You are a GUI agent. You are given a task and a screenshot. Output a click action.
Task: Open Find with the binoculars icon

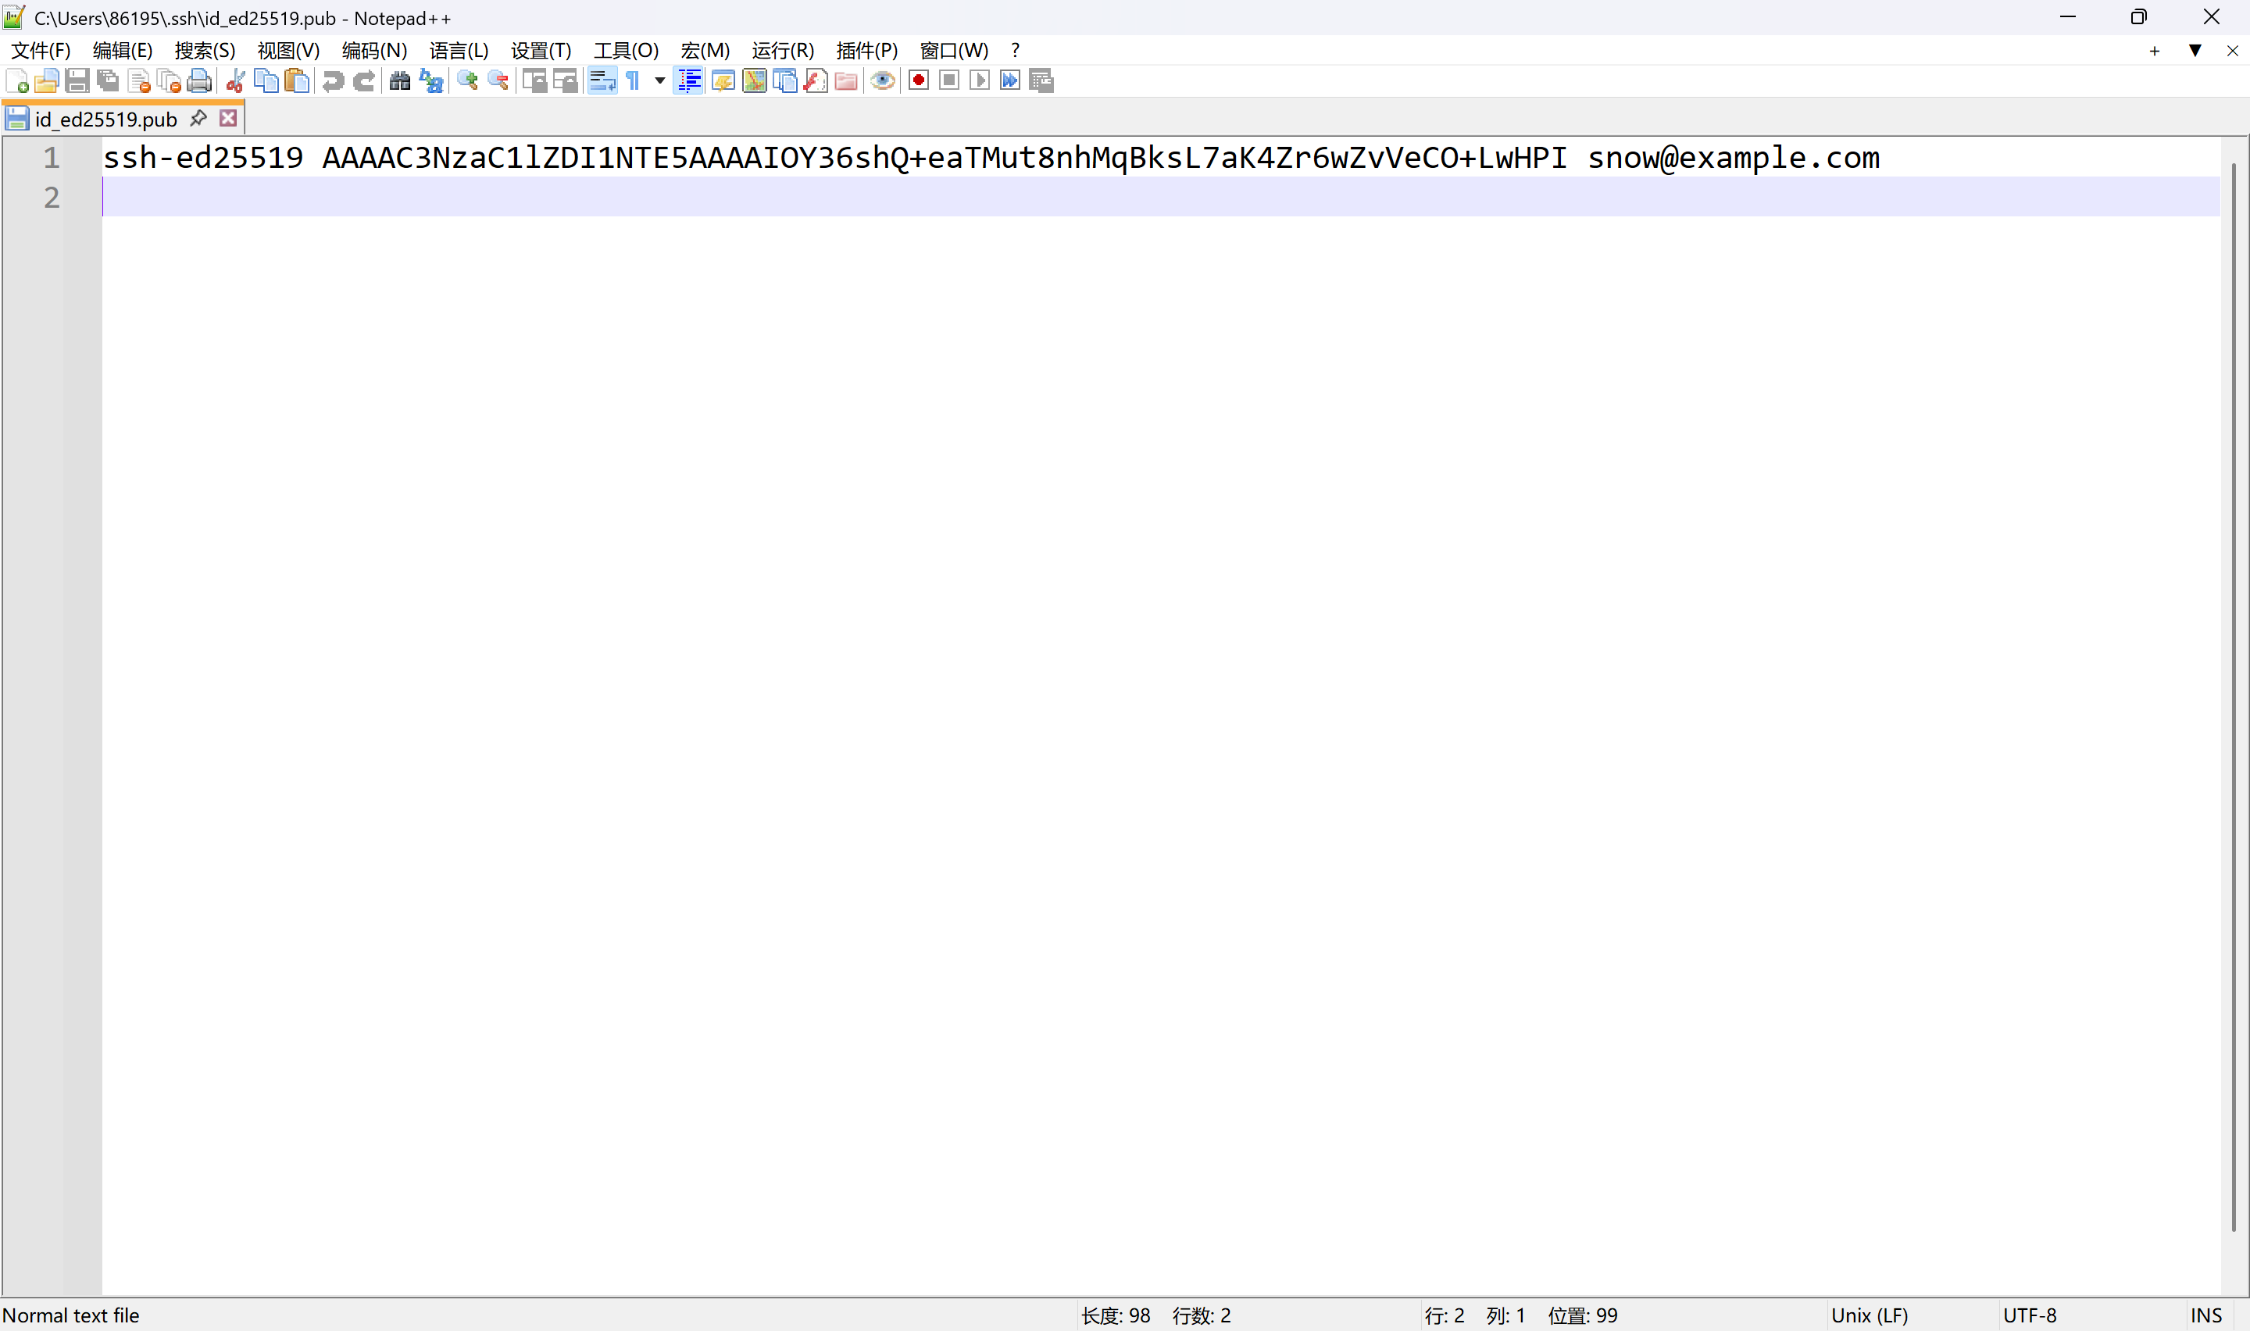[x=400, y=81]
